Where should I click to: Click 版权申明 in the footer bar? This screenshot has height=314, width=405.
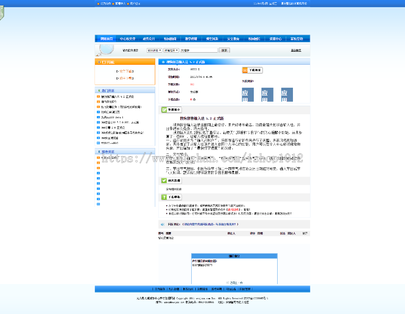coord(216,289)
